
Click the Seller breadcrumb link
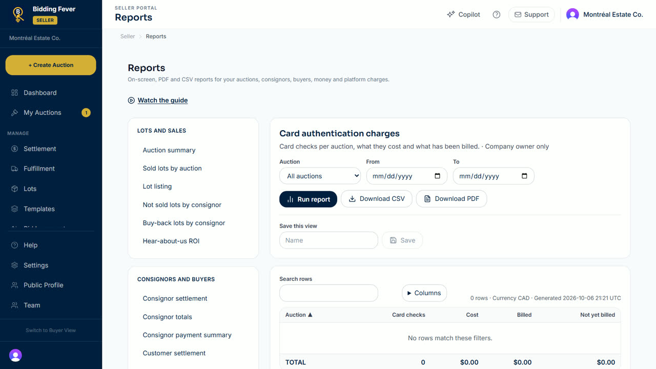(x=128, y=36)
